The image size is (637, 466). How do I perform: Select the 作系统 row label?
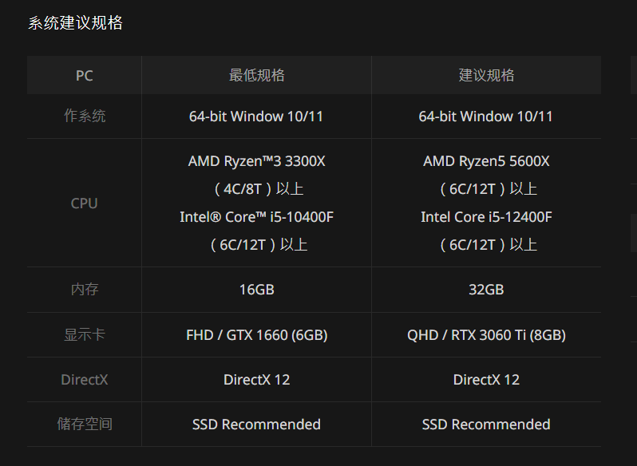coord(84,116)
